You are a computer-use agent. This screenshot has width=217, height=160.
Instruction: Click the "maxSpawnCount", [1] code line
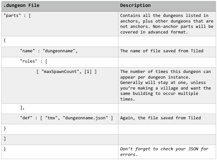pos(66,72)
